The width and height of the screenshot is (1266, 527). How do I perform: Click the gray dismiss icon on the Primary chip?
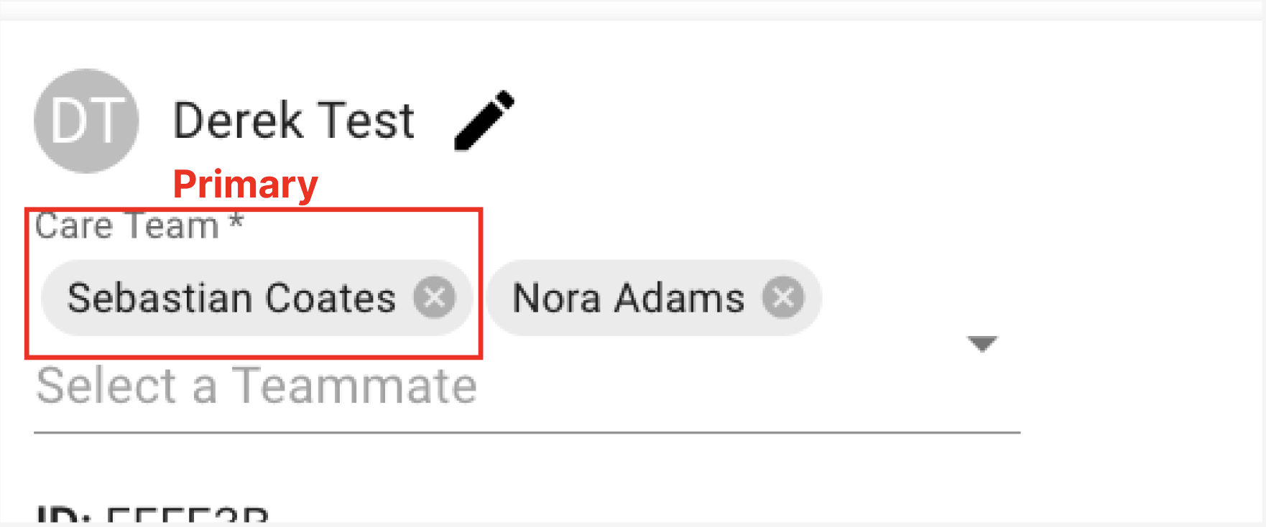[x=435, y=297]
